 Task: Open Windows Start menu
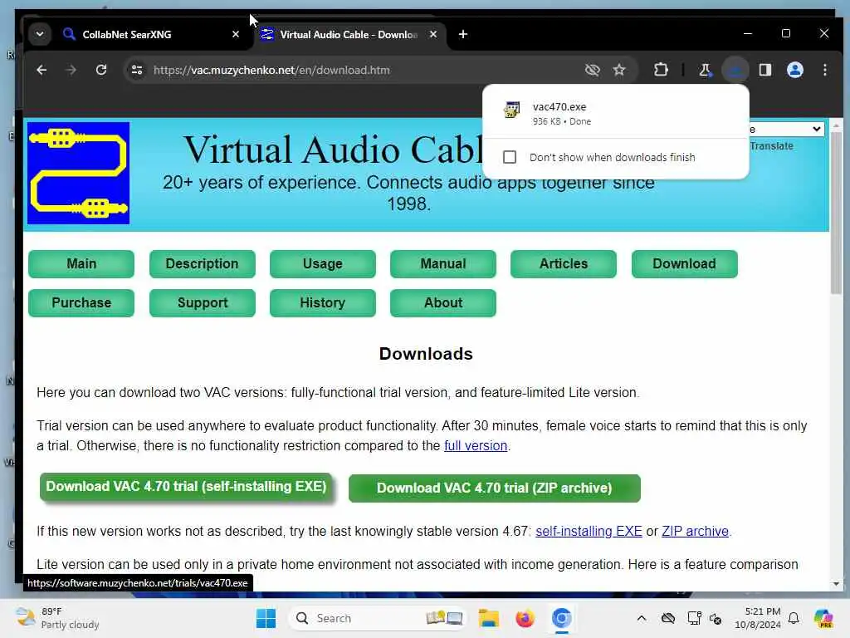coord(266,618)
